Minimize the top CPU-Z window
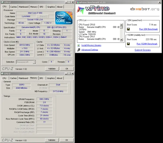This screenshot has width=163, height=143. tap(66, 2)
